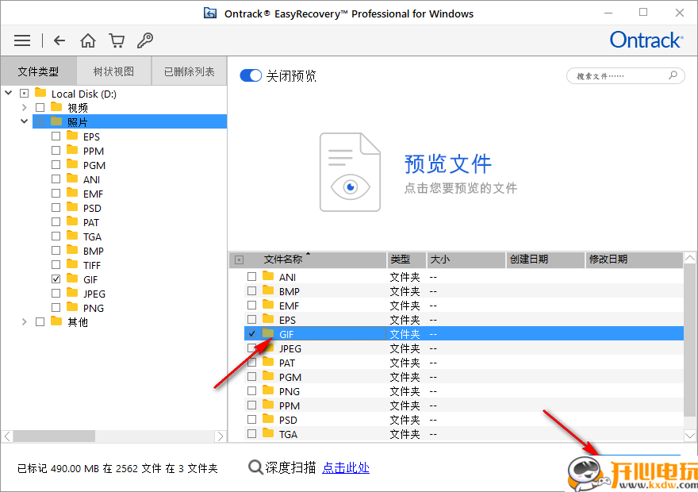Collapse the Local Disk (D:) tree node

[x=9, y=93]
